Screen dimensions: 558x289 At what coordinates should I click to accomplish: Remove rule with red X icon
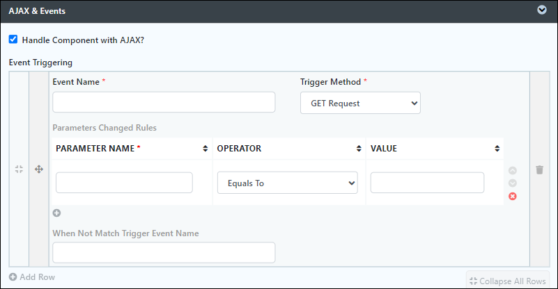[x=513, y=197]
